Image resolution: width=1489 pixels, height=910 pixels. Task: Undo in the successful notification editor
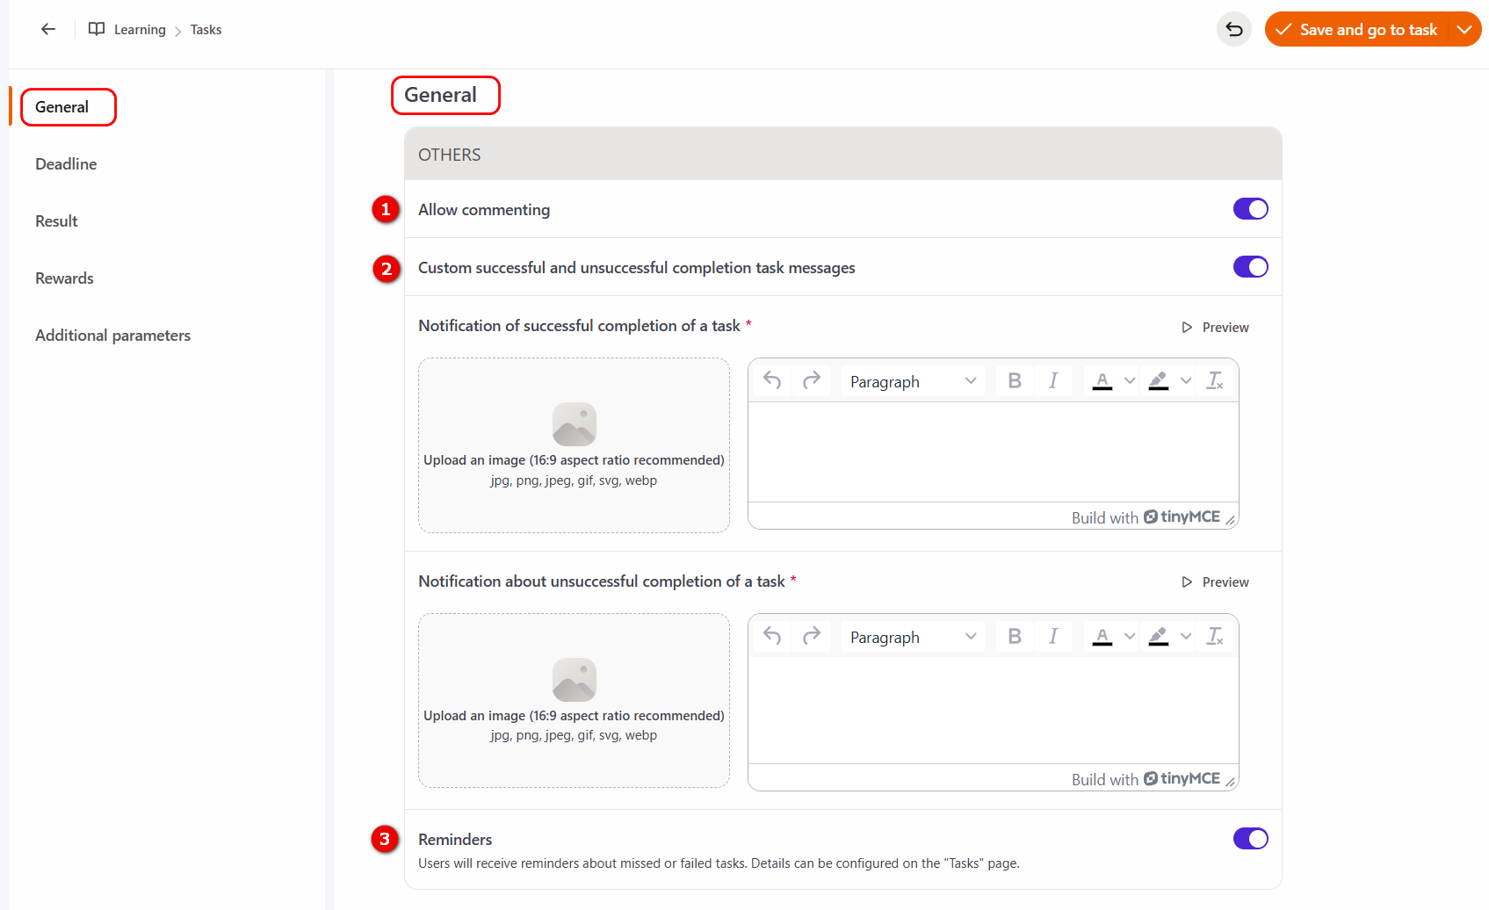(x=772, y=380)
